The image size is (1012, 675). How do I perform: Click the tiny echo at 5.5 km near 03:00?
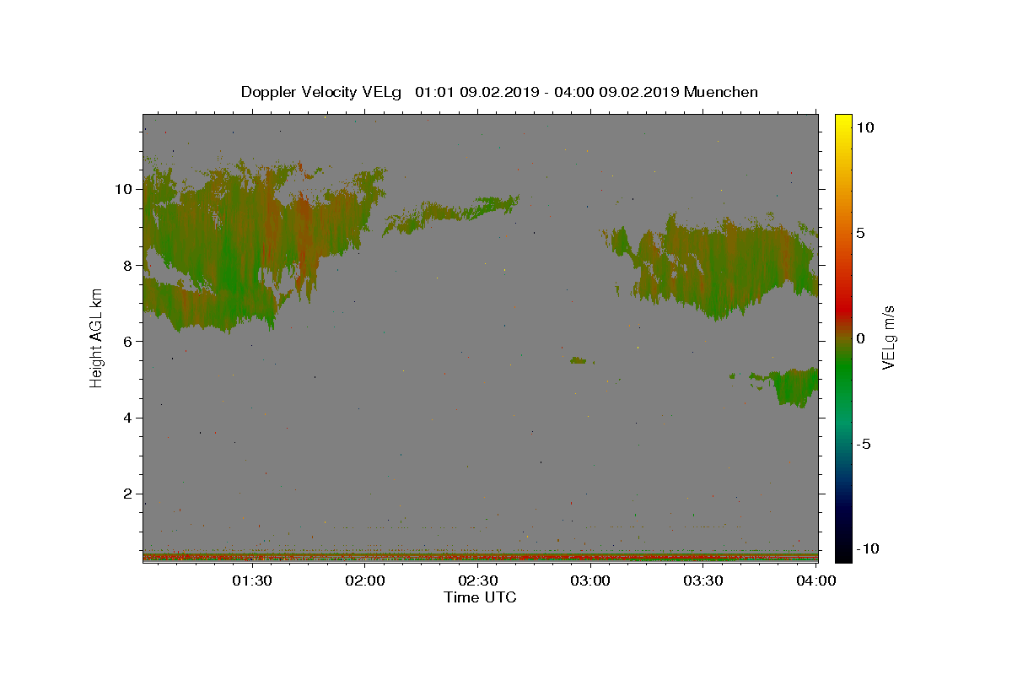point(579,360)
